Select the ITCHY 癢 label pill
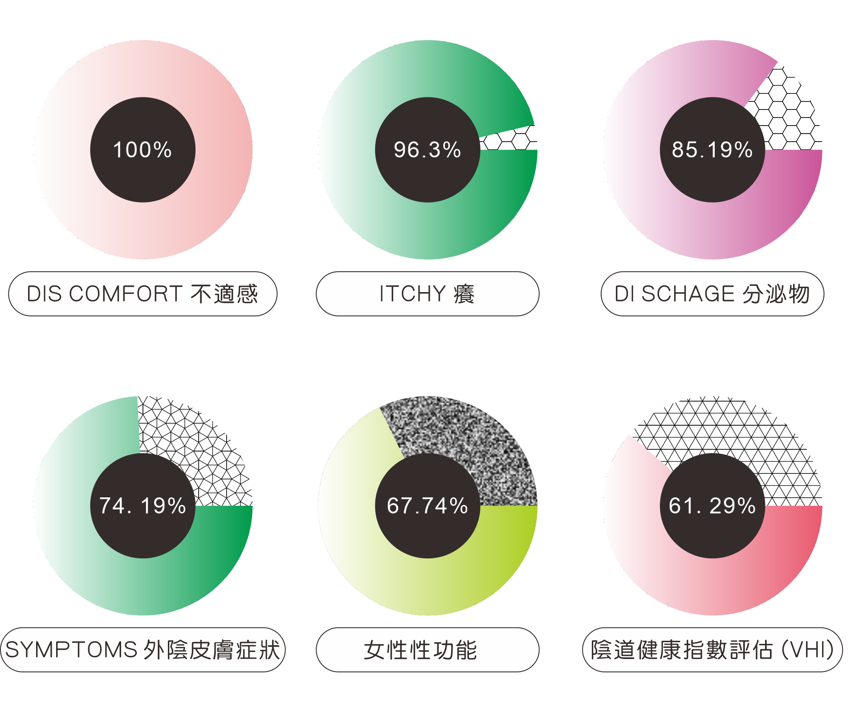The width and height of the screenshot is (855, 712). pos(427,294)
